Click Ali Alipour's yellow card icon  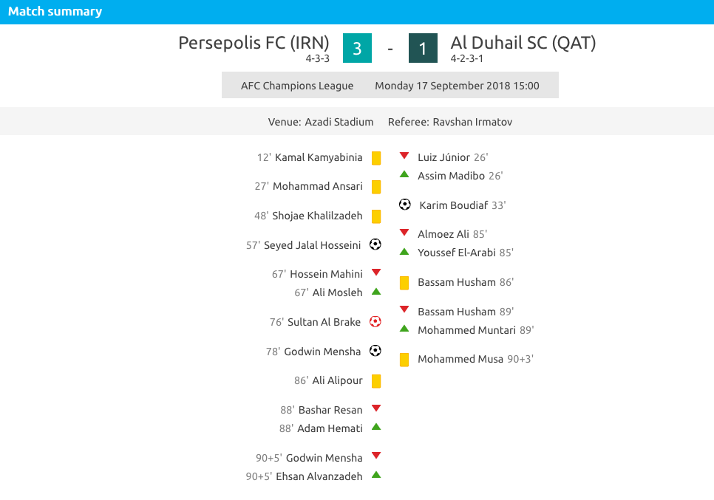click(x=376, y=381)
